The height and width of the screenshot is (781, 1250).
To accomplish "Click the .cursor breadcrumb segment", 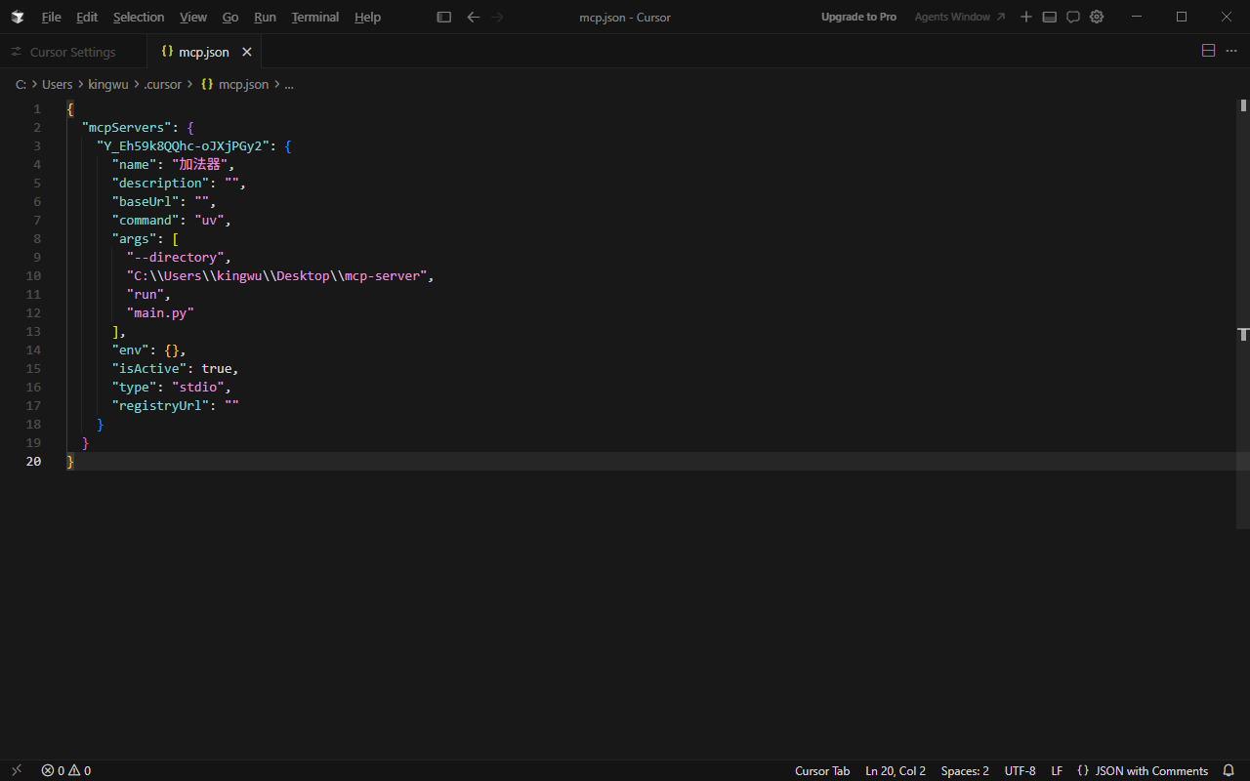I will coord(162,84).
